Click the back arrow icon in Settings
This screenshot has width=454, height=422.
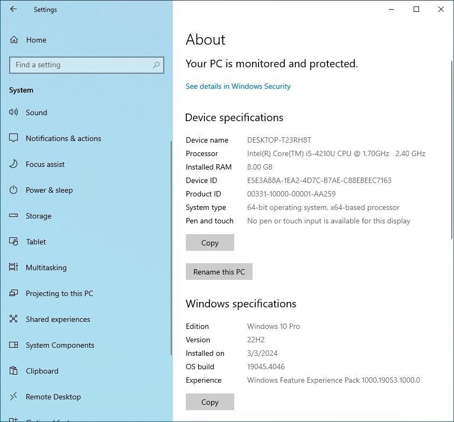coord(13,9)
